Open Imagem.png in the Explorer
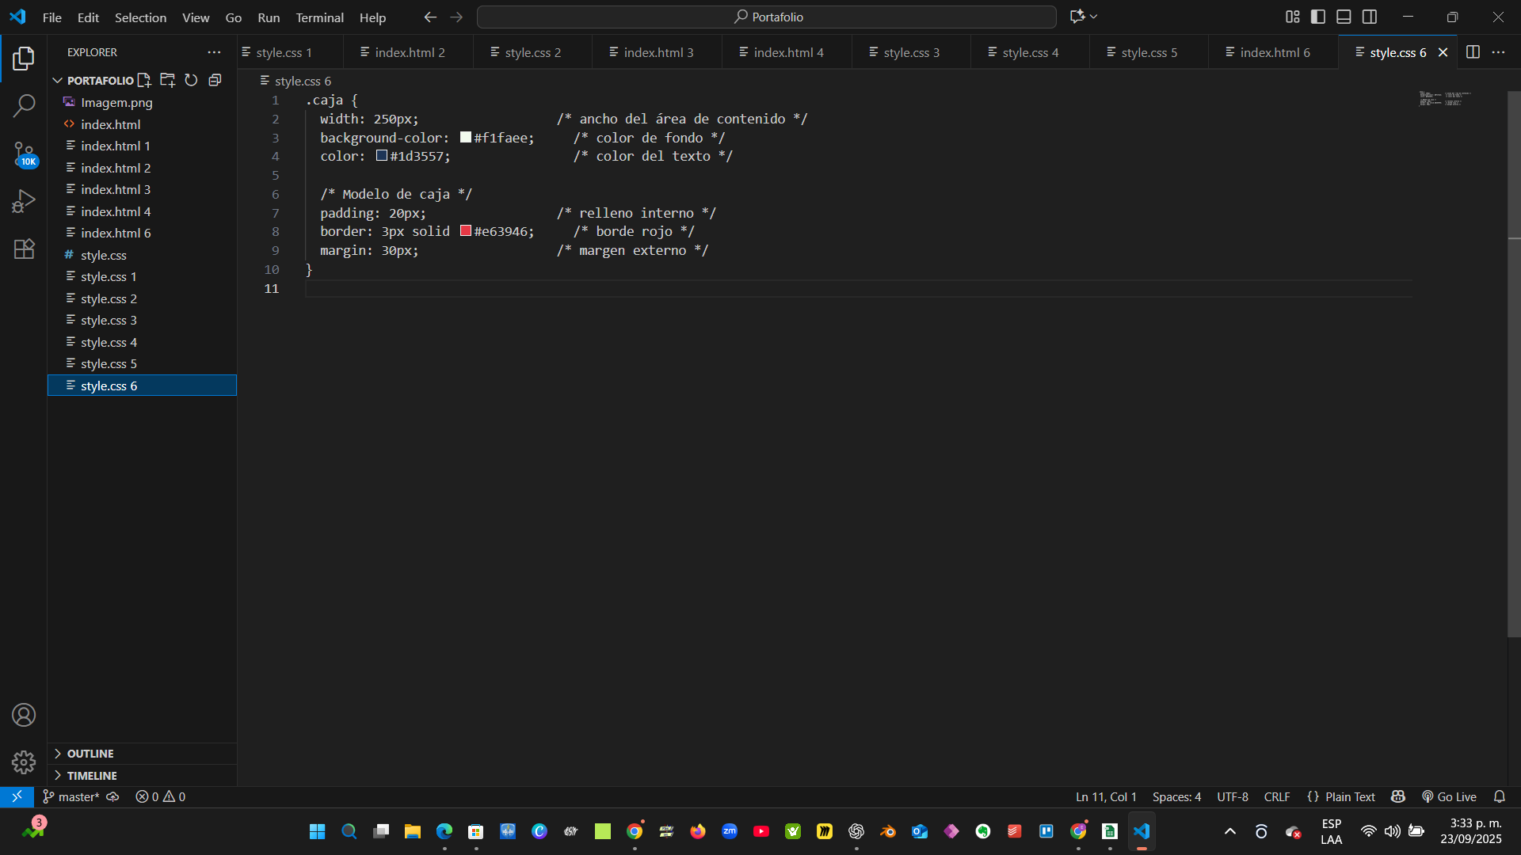Screen dimensions: 1521x855 pos(143,102)
